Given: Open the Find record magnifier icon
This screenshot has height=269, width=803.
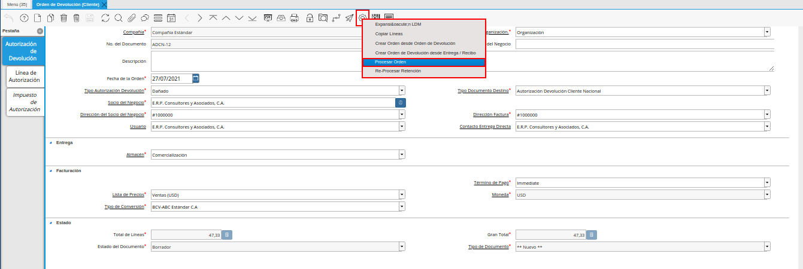Looking at the screenshot, I should point(118,18).
